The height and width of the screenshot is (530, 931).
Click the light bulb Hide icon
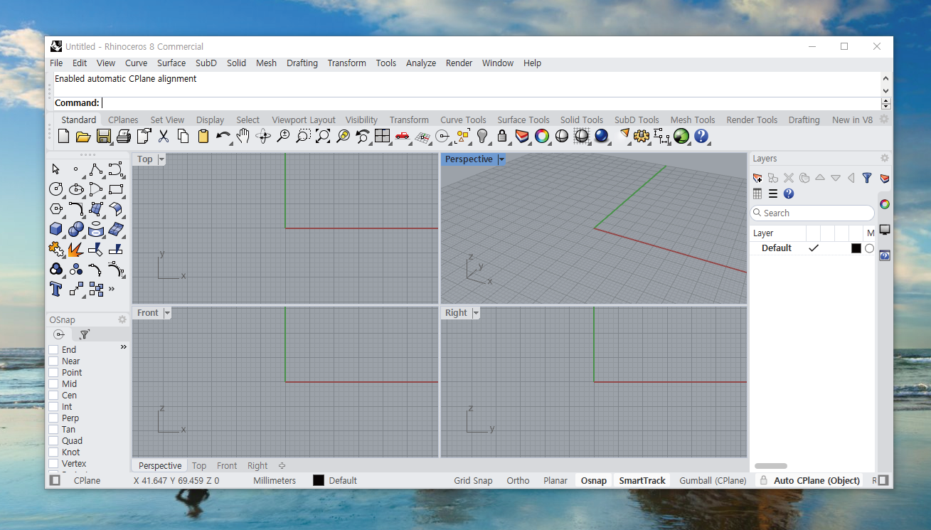(482, 137)
